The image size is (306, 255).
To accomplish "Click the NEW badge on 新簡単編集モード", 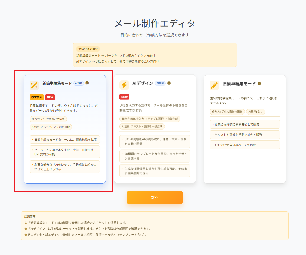I will 50,97.
